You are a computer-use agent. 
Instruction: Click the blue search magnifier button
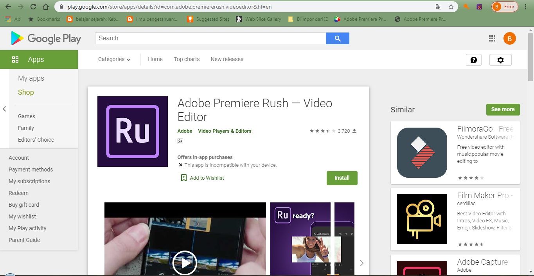[x=338, y=38]
